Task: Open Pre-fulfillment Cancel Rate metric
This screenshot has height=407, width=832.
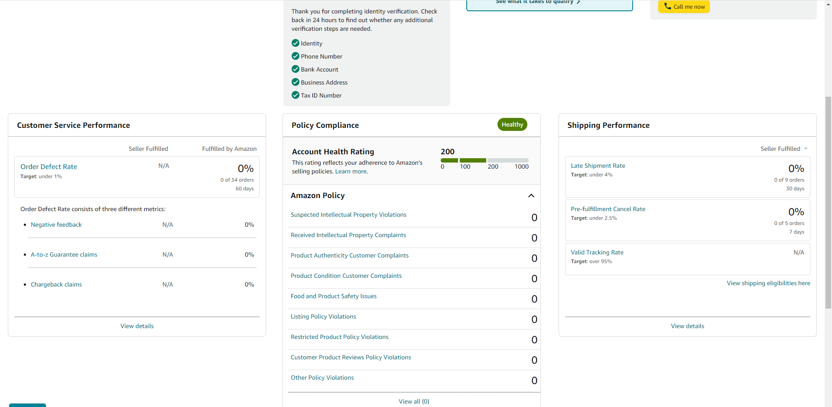Action: 608,209
